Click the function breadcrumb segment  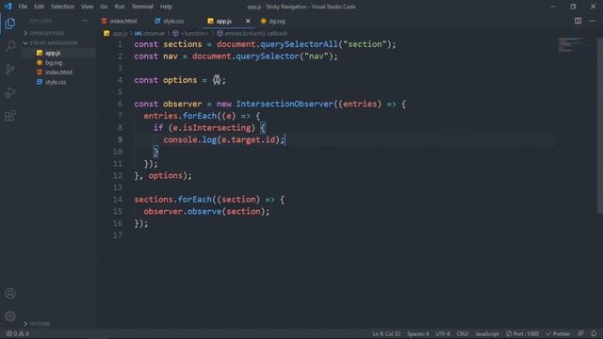194,34
